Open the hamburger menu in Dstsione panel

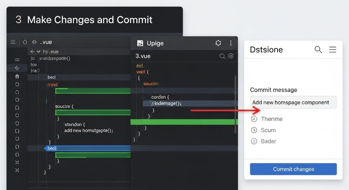[x=333, y=50]
